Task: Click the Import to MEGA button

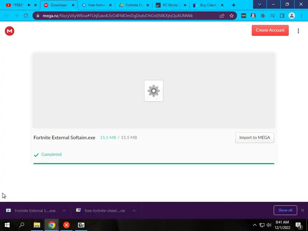Action: (x=254, y=137)
